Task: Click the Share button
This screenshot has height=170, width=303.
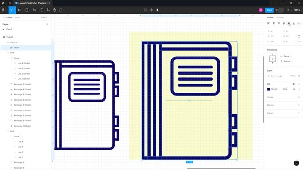Action: coord(269,10)
